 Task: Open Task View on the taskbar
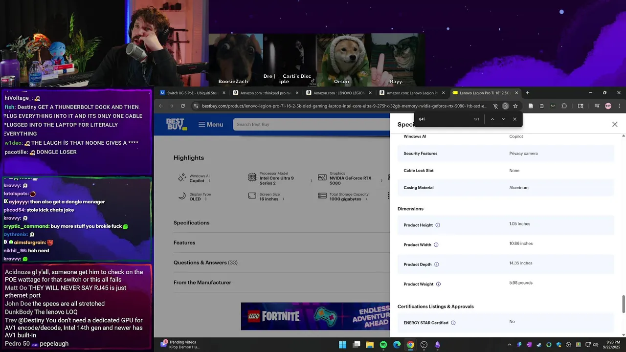[x=357, y=345]
